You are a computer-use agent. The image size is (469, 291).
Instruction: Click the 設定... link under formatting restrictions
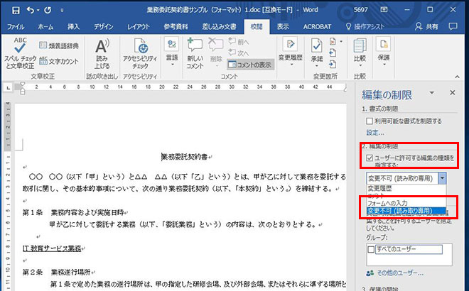(x=374, y=133)
